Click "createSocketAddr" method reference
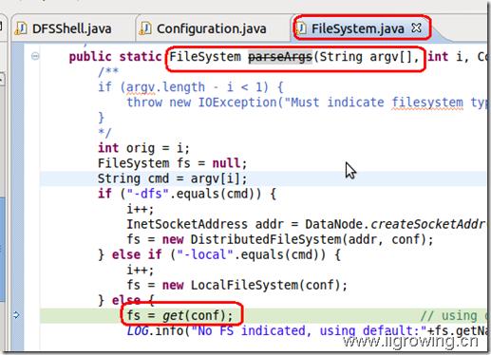This screenshot has width=491, height=355. pyautogui.click(x=427, y=224)
